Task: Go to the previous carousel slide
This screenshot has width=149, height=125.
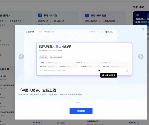Action: coord(21,57)
